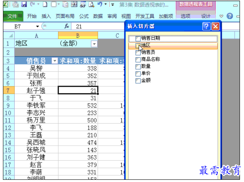Click the 求和项:数量 header cell
The height and width of the screenshot is (182, 244).
78,61
